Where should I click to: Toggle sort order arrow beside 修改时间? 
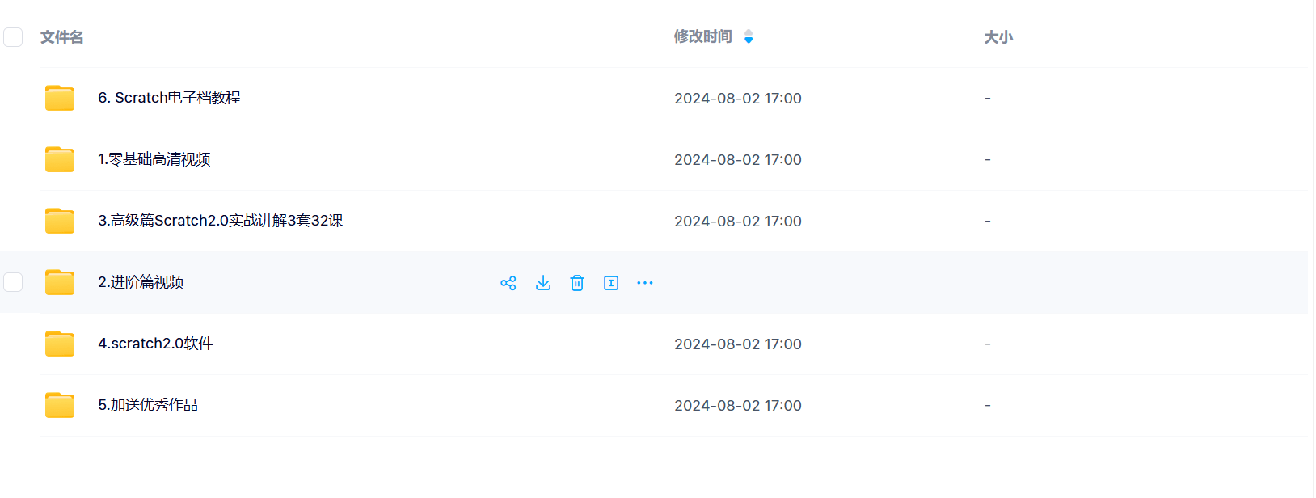749,36
